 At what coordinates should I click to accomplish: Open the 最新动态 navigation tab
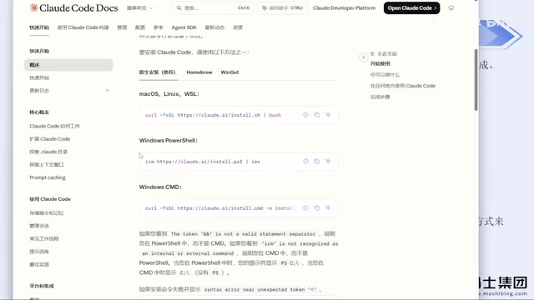point(214,27)
